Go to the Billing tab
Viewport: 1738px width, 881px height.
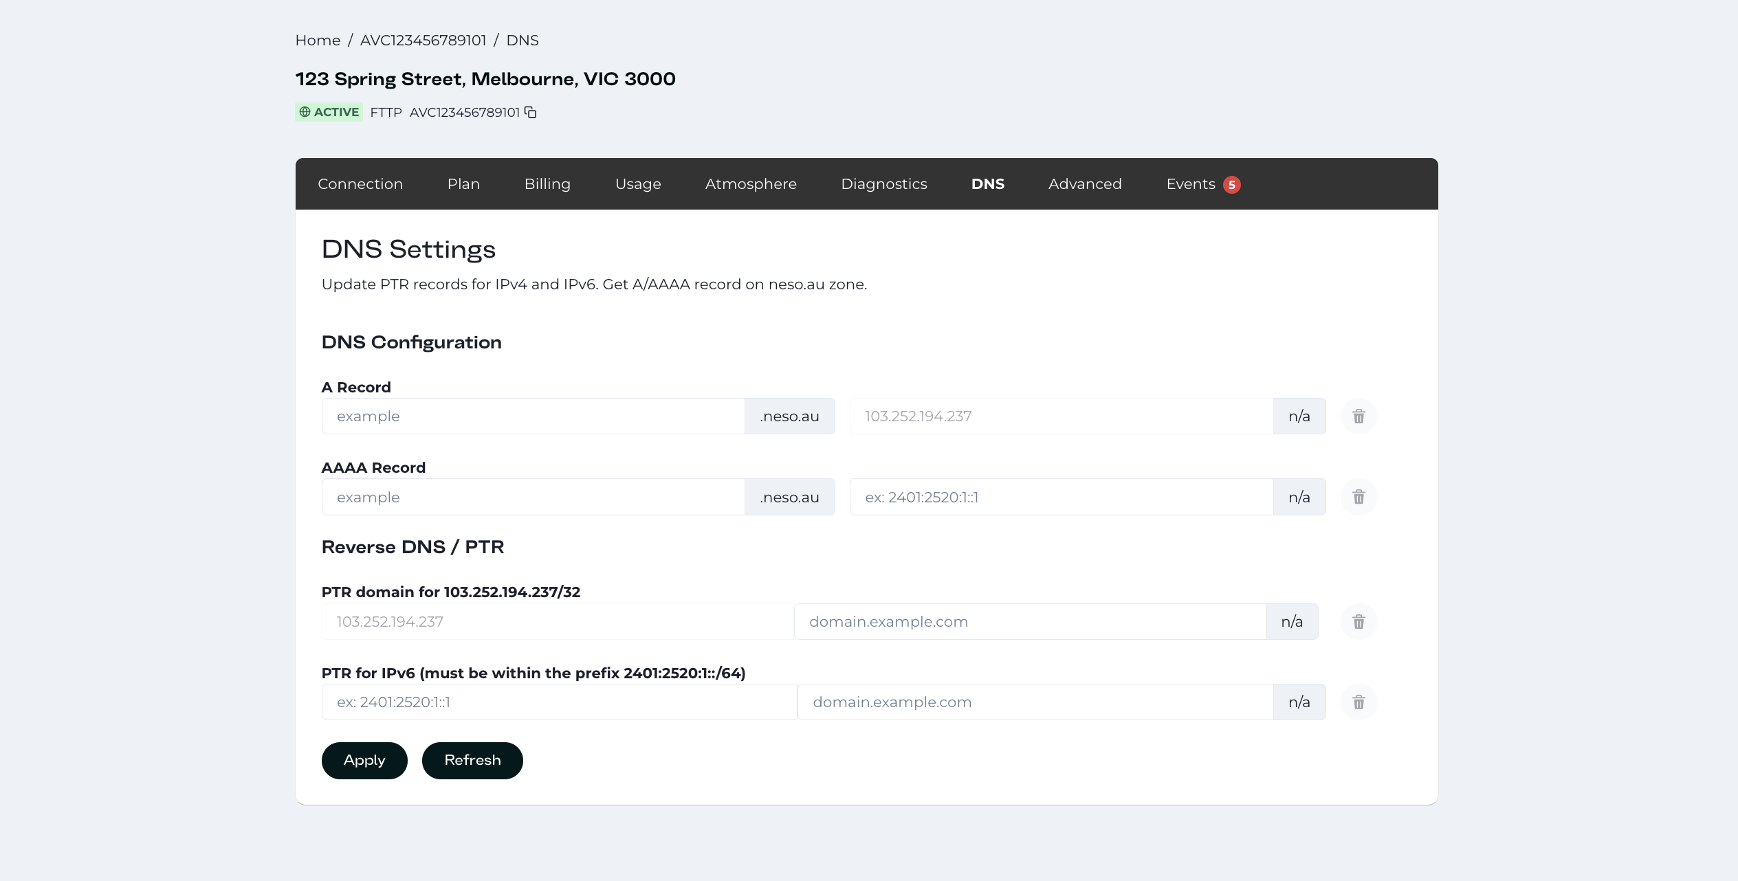click(x=547, y=184)
